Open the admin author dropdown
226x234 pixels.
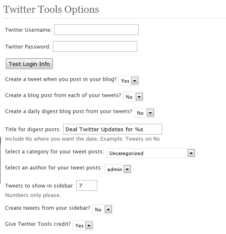point(118,169)
